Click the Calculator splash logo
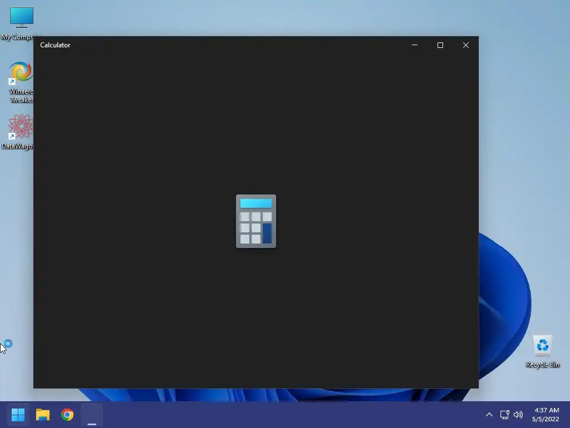Viewport: 570px width, 428px height. coord(256,221)
